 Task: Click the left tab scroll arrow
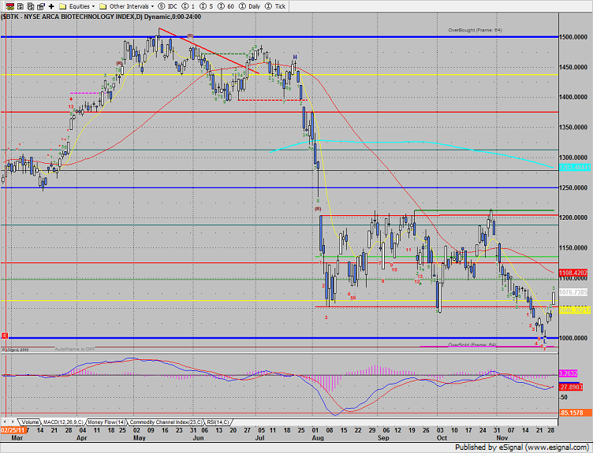click(x=5, y=421)
